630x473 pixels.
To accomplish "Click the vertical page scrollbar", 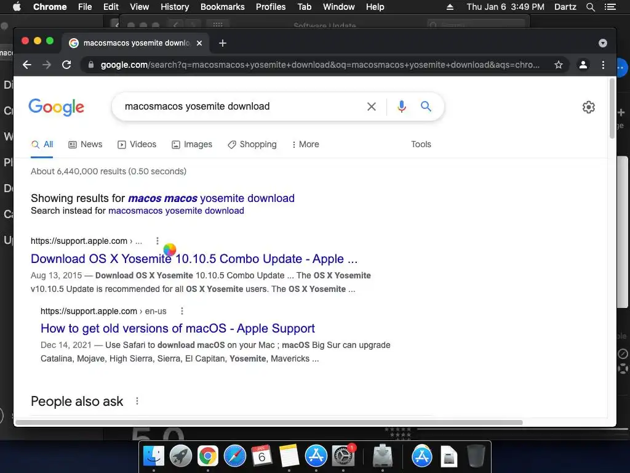I will [612, 108].
